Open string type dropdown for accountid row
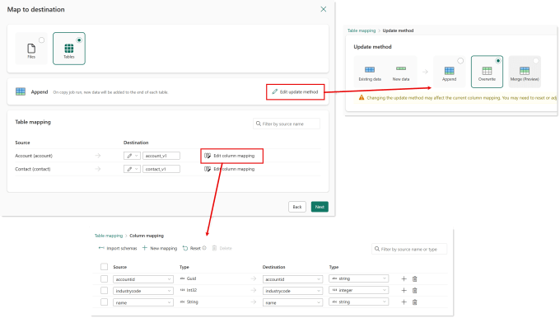560x318 pixels. pyautogui.click(x=358, y=278)
